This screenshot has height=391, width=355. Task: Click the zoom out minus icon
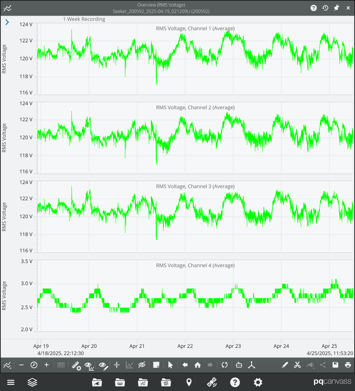click(x=21, y=365)
